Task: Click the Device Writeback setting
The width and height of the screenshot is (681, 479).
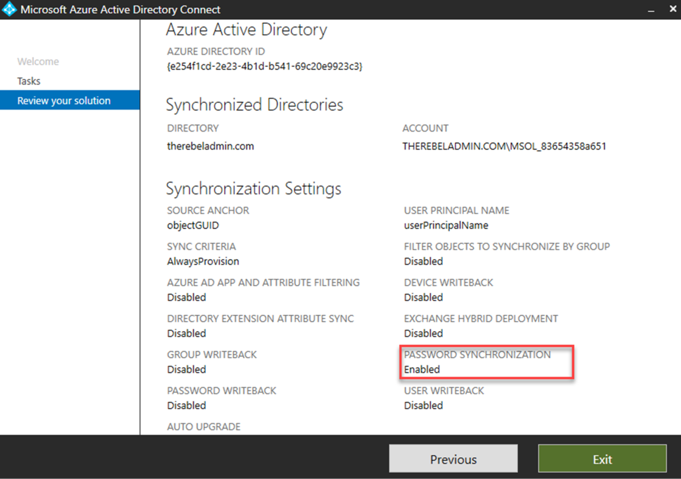Action: (x=448, y=282)
